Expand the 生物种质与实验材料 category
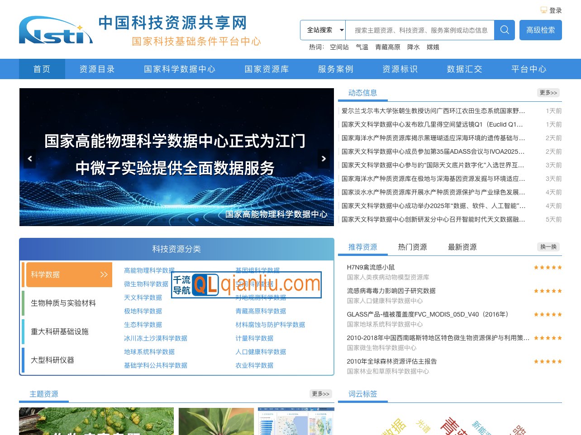581x435 pixels. coord(63,303)
